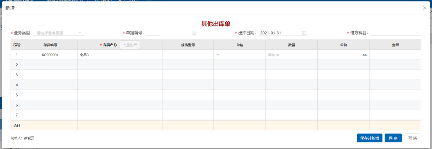Cancel with the 取消 button
This screenshot has width=432, height=149.
(x=412, y=138)
